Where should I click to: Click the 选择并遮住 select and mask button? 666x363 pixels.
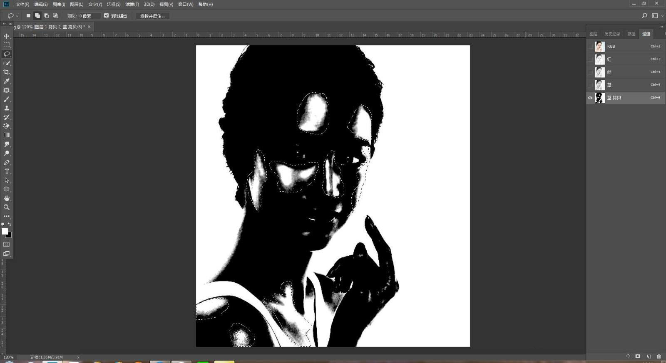(152, 16)
